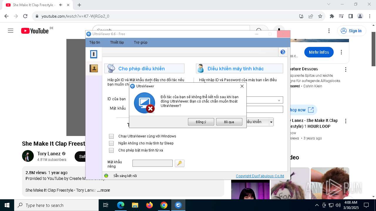Click the install app icon in address bar
This screenshot has width=376, height=211.
(x=301, y=16)
